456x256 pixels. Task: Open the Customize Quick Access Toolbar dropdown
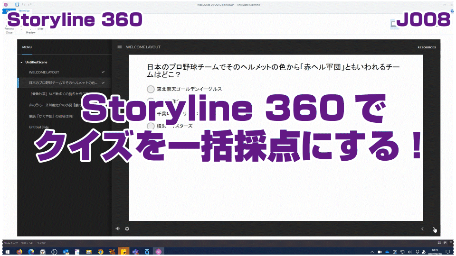coord(35,5)
